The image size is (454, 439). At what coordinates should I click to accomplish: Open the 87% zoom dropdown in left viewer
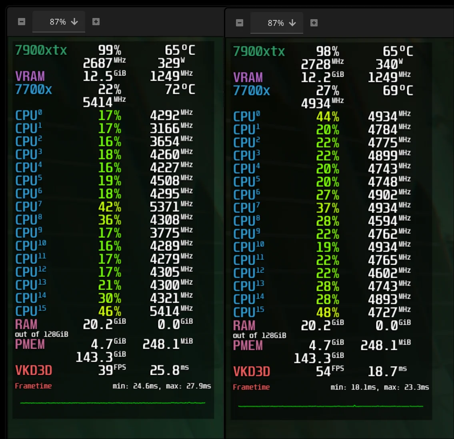click(59, 22)
